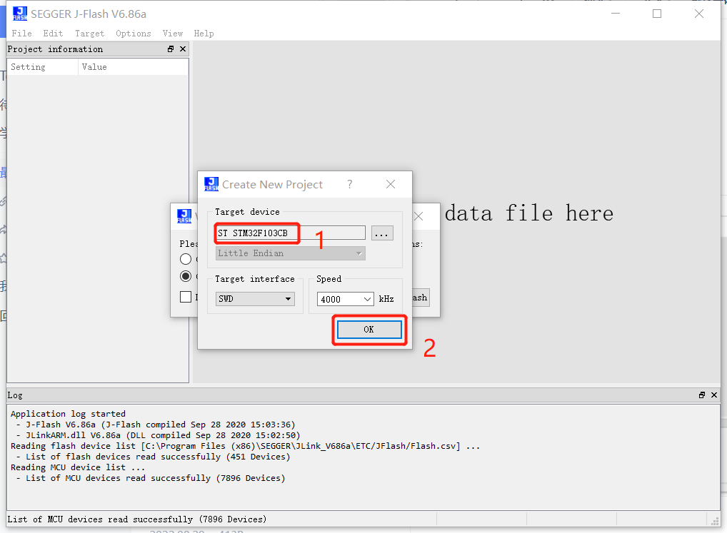The width and height of the screenshot is (727, 533).
Task: Select the second radio button in background dialog
Action: point(186,276)
